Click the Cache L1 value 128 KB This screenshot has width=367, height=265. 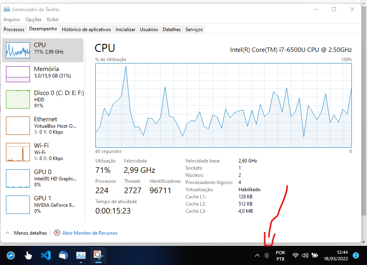(x=245, y=197)
